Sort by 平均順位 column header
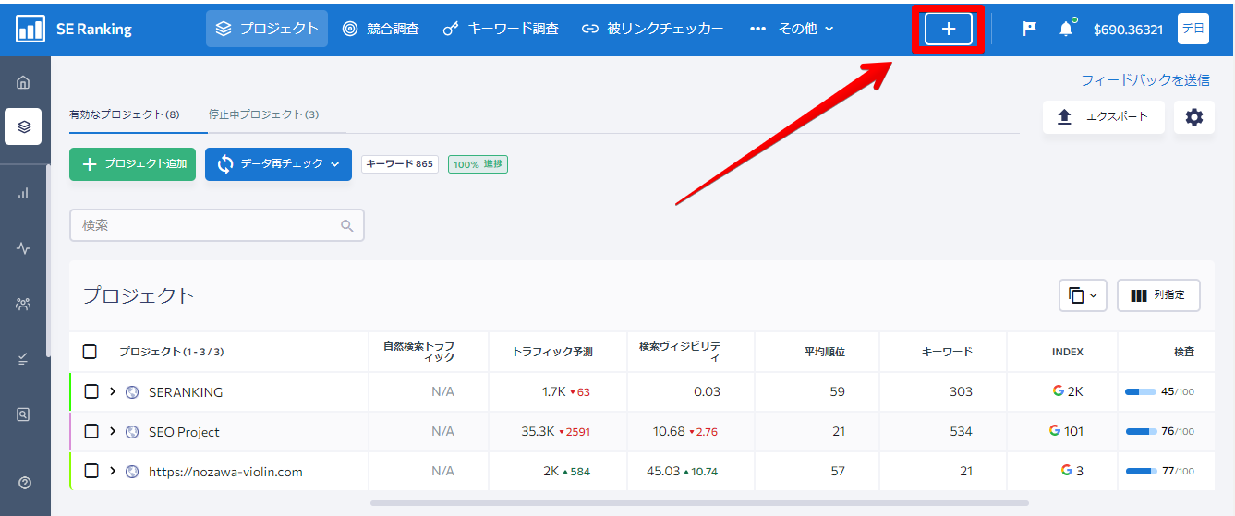The width and height of the screenshot is (1235, 516). pyautogui.click(x=825, y=352)
